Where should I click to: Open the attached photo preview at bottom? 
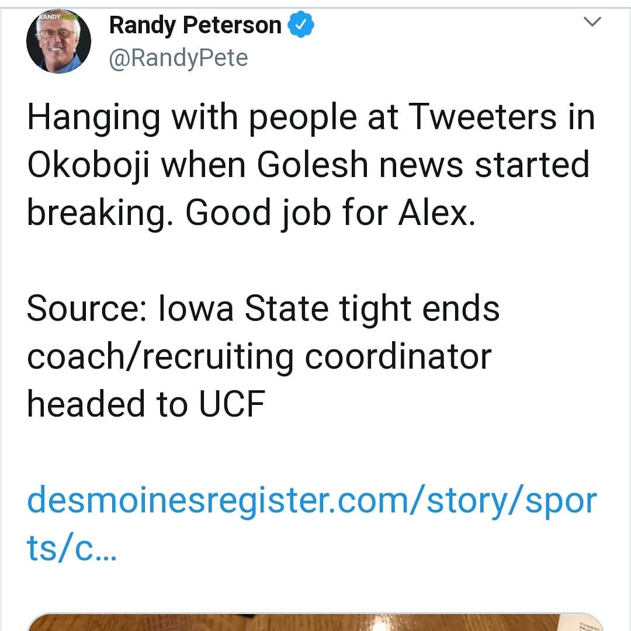[x=315, y=622]
